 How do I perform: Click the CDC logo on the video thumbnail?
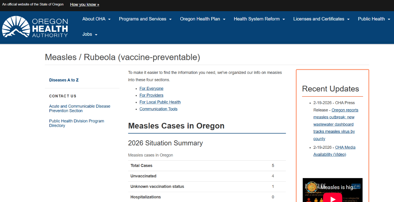pyautogui.click(x=356, y=186)
